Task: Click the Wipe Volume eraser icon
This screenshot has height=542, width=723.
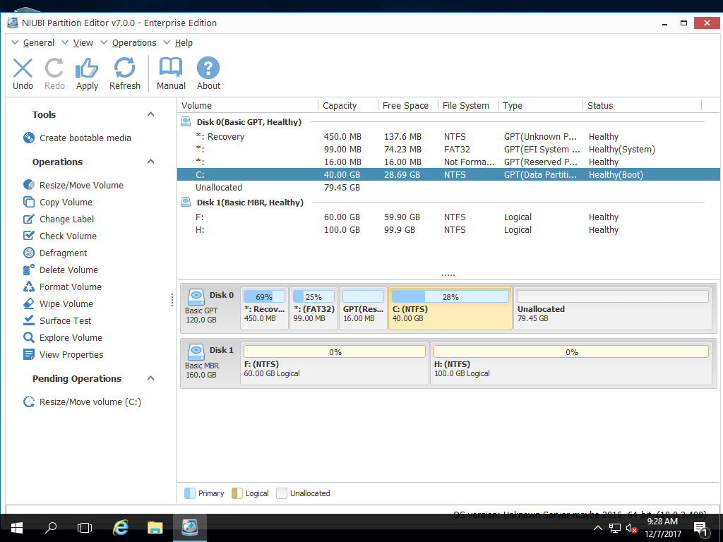Action: [28, 303]
